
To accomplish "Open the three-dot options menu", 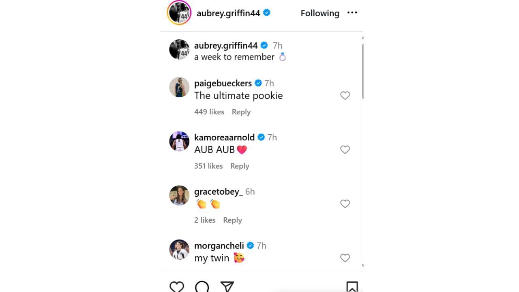I will (352, 13).
